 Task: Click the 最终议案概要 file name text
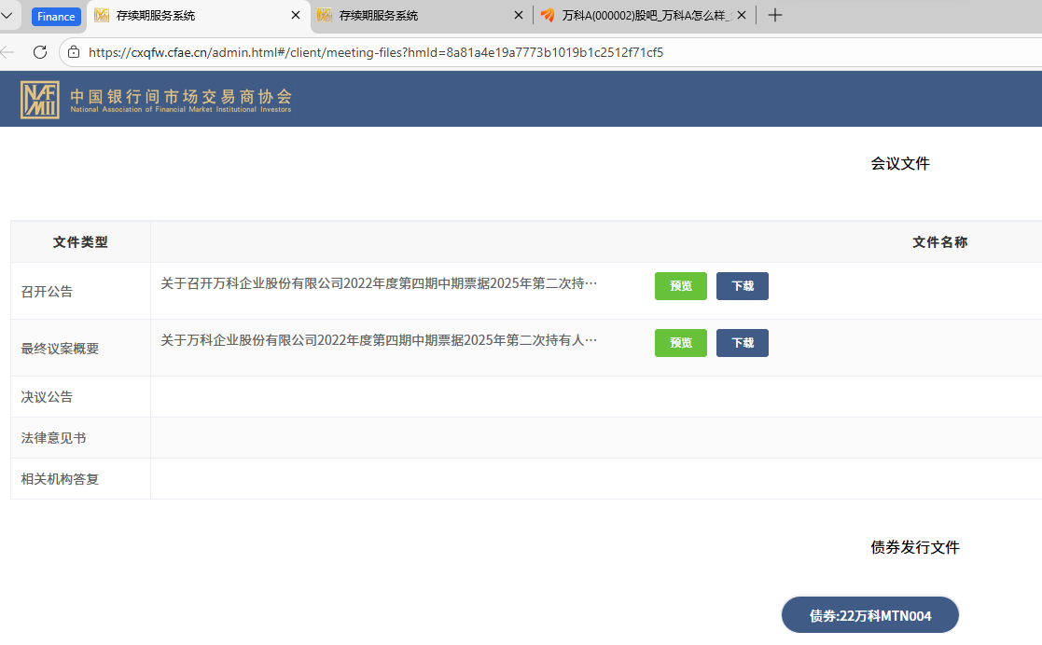379,341
